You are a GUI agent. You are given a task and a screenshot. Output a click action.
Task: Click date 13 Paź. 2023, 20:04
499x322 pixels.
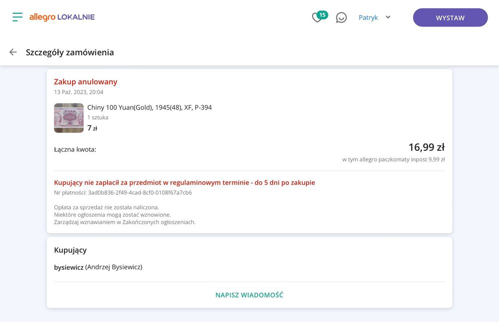coord(78,92)
